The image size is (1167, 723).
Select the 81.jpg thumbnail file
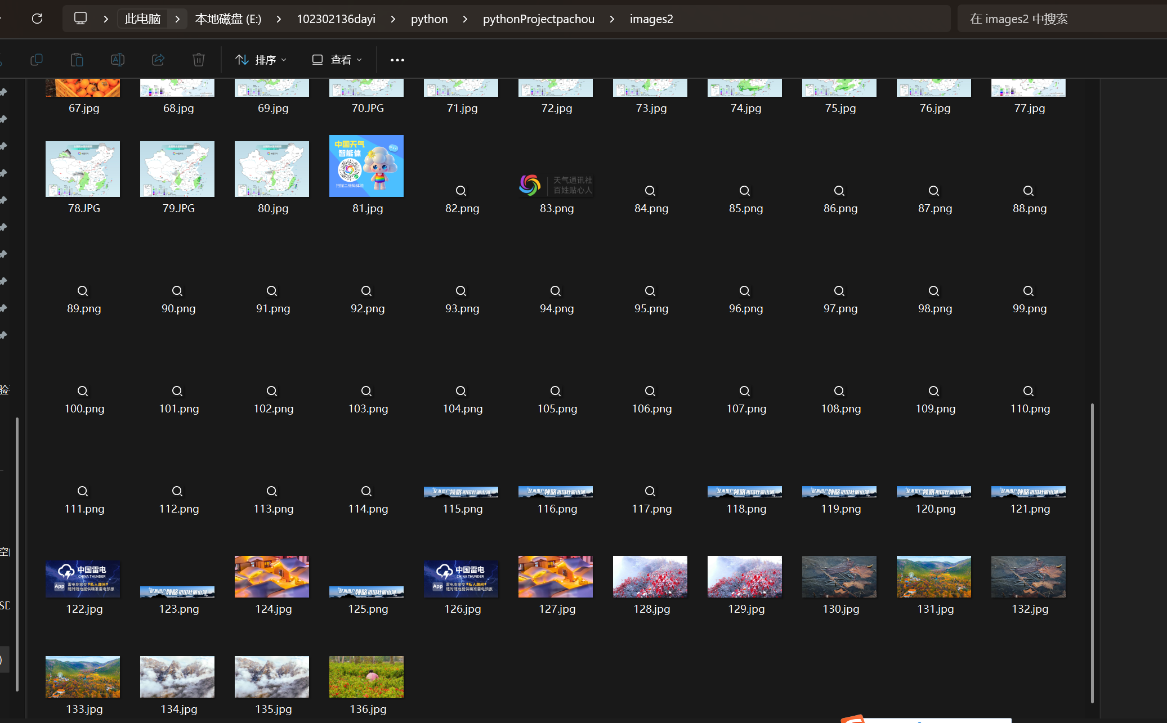coord(366,166)
